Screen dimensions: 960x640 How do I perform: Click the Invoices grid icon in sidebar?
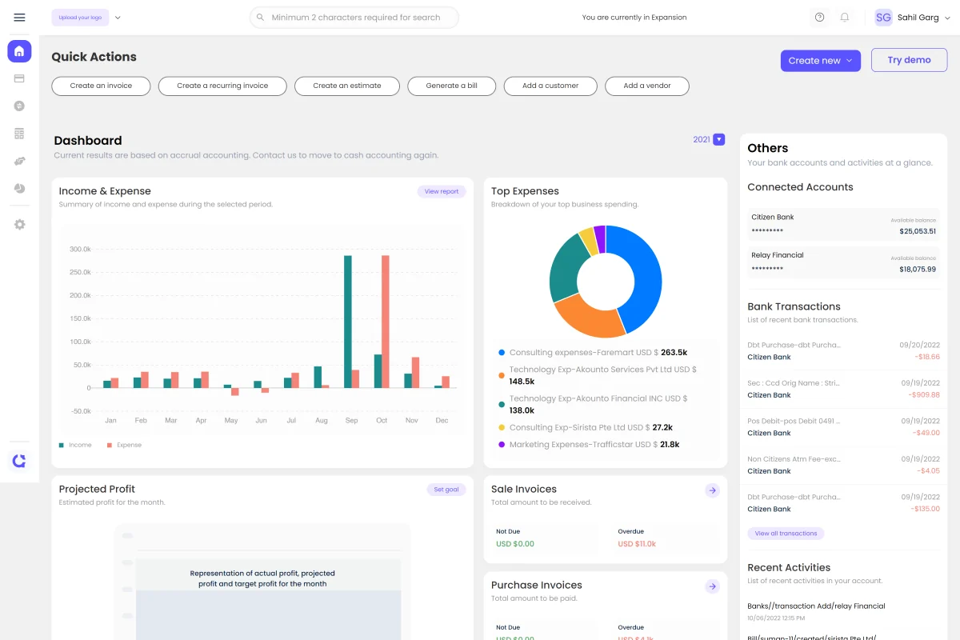pyautogui.click(x=18, y=133)
